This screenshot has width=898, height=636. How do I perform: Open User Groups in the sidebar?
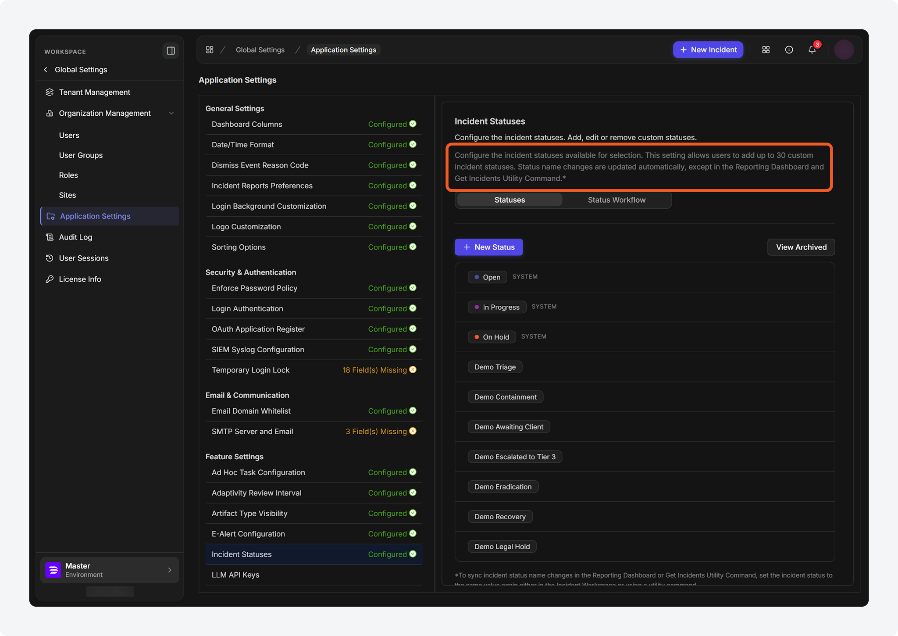point(81,155)
